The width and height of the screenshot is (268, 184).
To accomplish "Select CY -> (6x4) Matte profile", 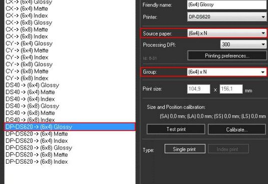I will [70, 50].
